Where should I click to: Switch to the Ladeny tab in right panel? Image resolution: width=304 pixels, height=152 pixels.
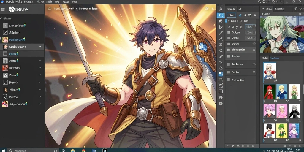(x=280, y=9)
